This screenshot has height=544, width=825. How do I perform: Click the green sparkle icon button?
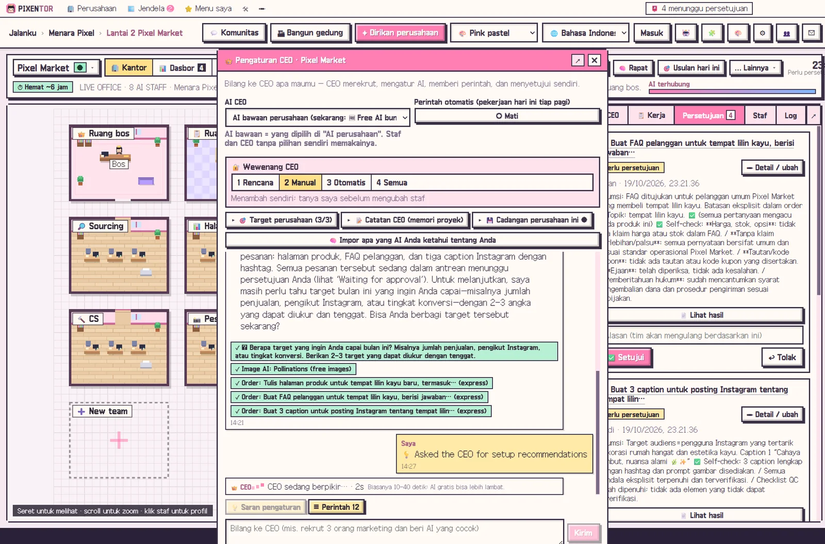(712, 33)
